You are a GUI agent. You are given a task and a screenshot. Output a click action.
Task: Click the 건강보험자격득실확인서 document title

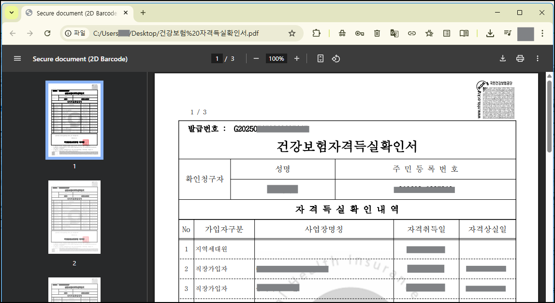coord(347,147)
